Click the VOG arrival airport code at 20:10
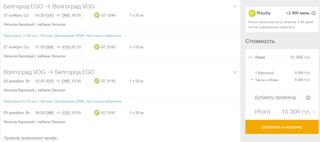This screenshot has width=320, height=142. click(66, 47)
